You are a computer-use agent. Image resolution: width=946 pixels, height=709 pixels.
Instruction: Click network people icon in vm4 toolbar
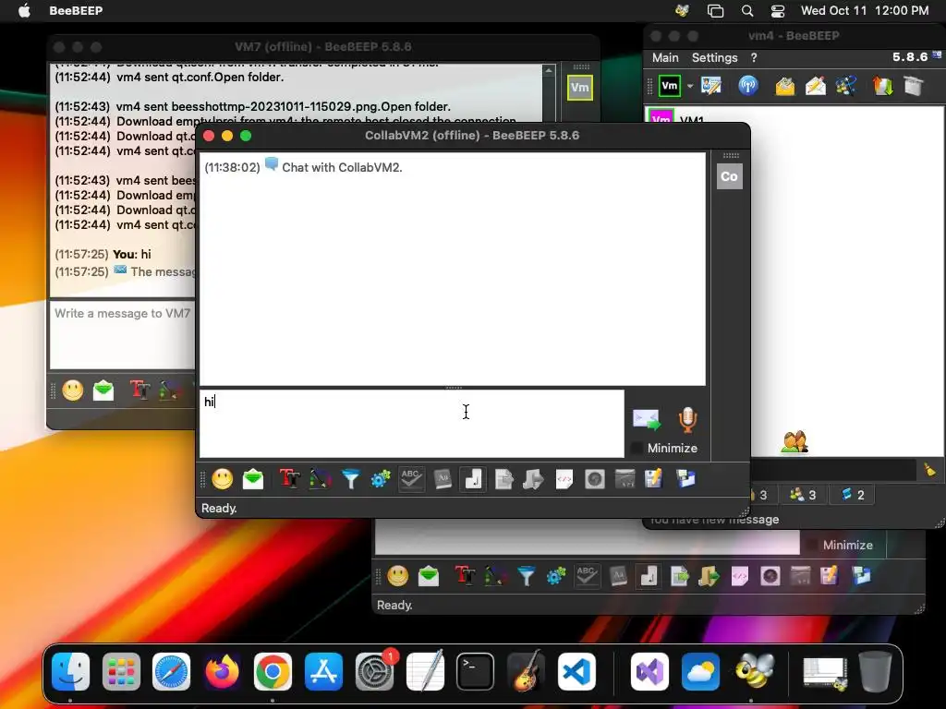pos(846,86)
